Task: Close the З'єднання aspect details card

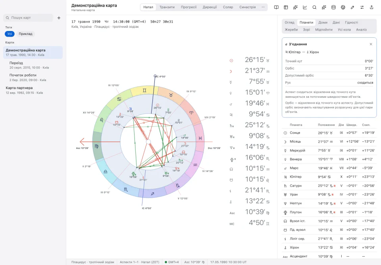Action: [x=371, y=44]
